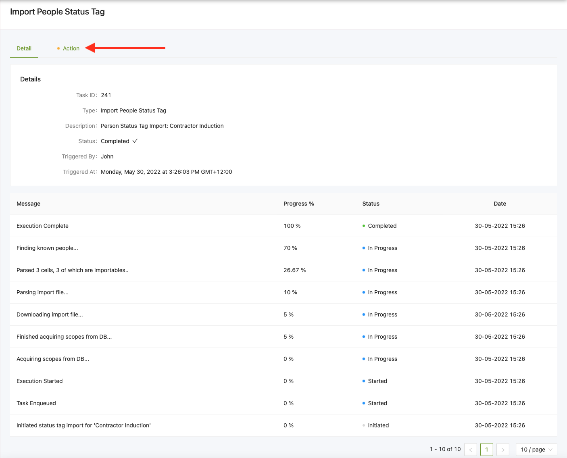Click the Status column header
Screen dimensions: 567x458
pyautogui.click(x=371, y=204)
